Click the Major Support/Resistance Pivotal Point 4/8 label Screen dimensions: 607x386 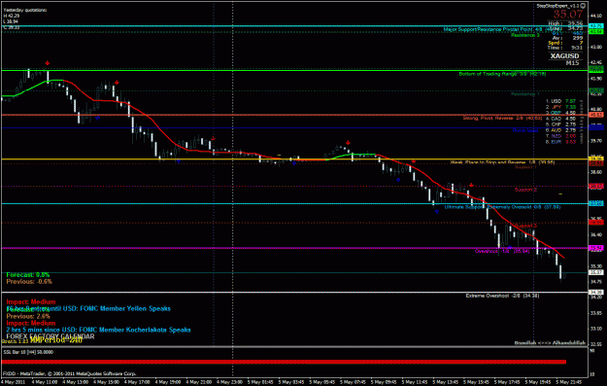click(501, 29)
